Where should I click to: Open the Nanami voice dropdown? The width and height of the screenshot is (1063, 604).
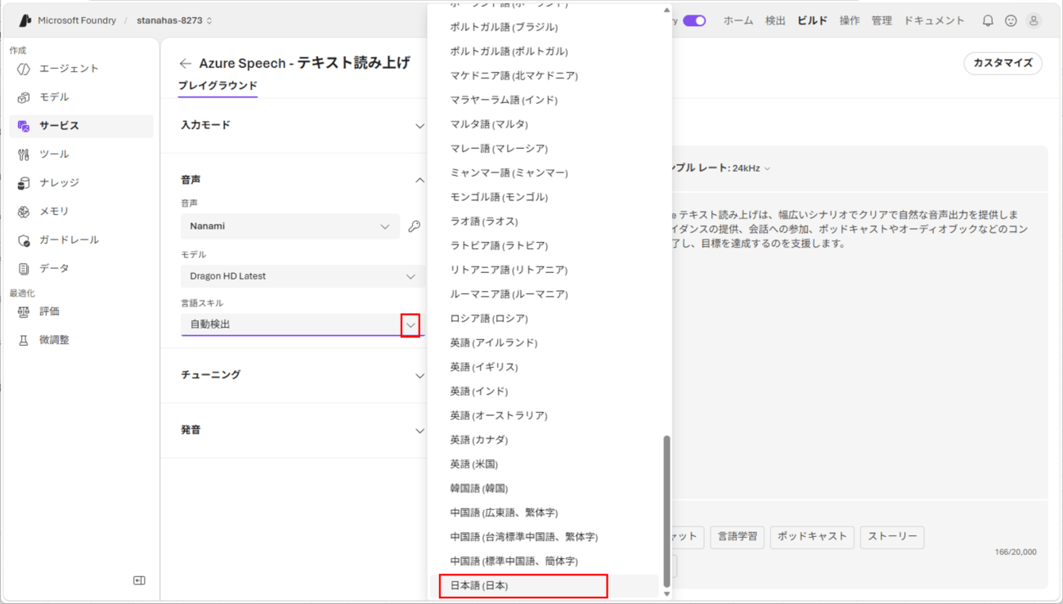click(290, 226)
